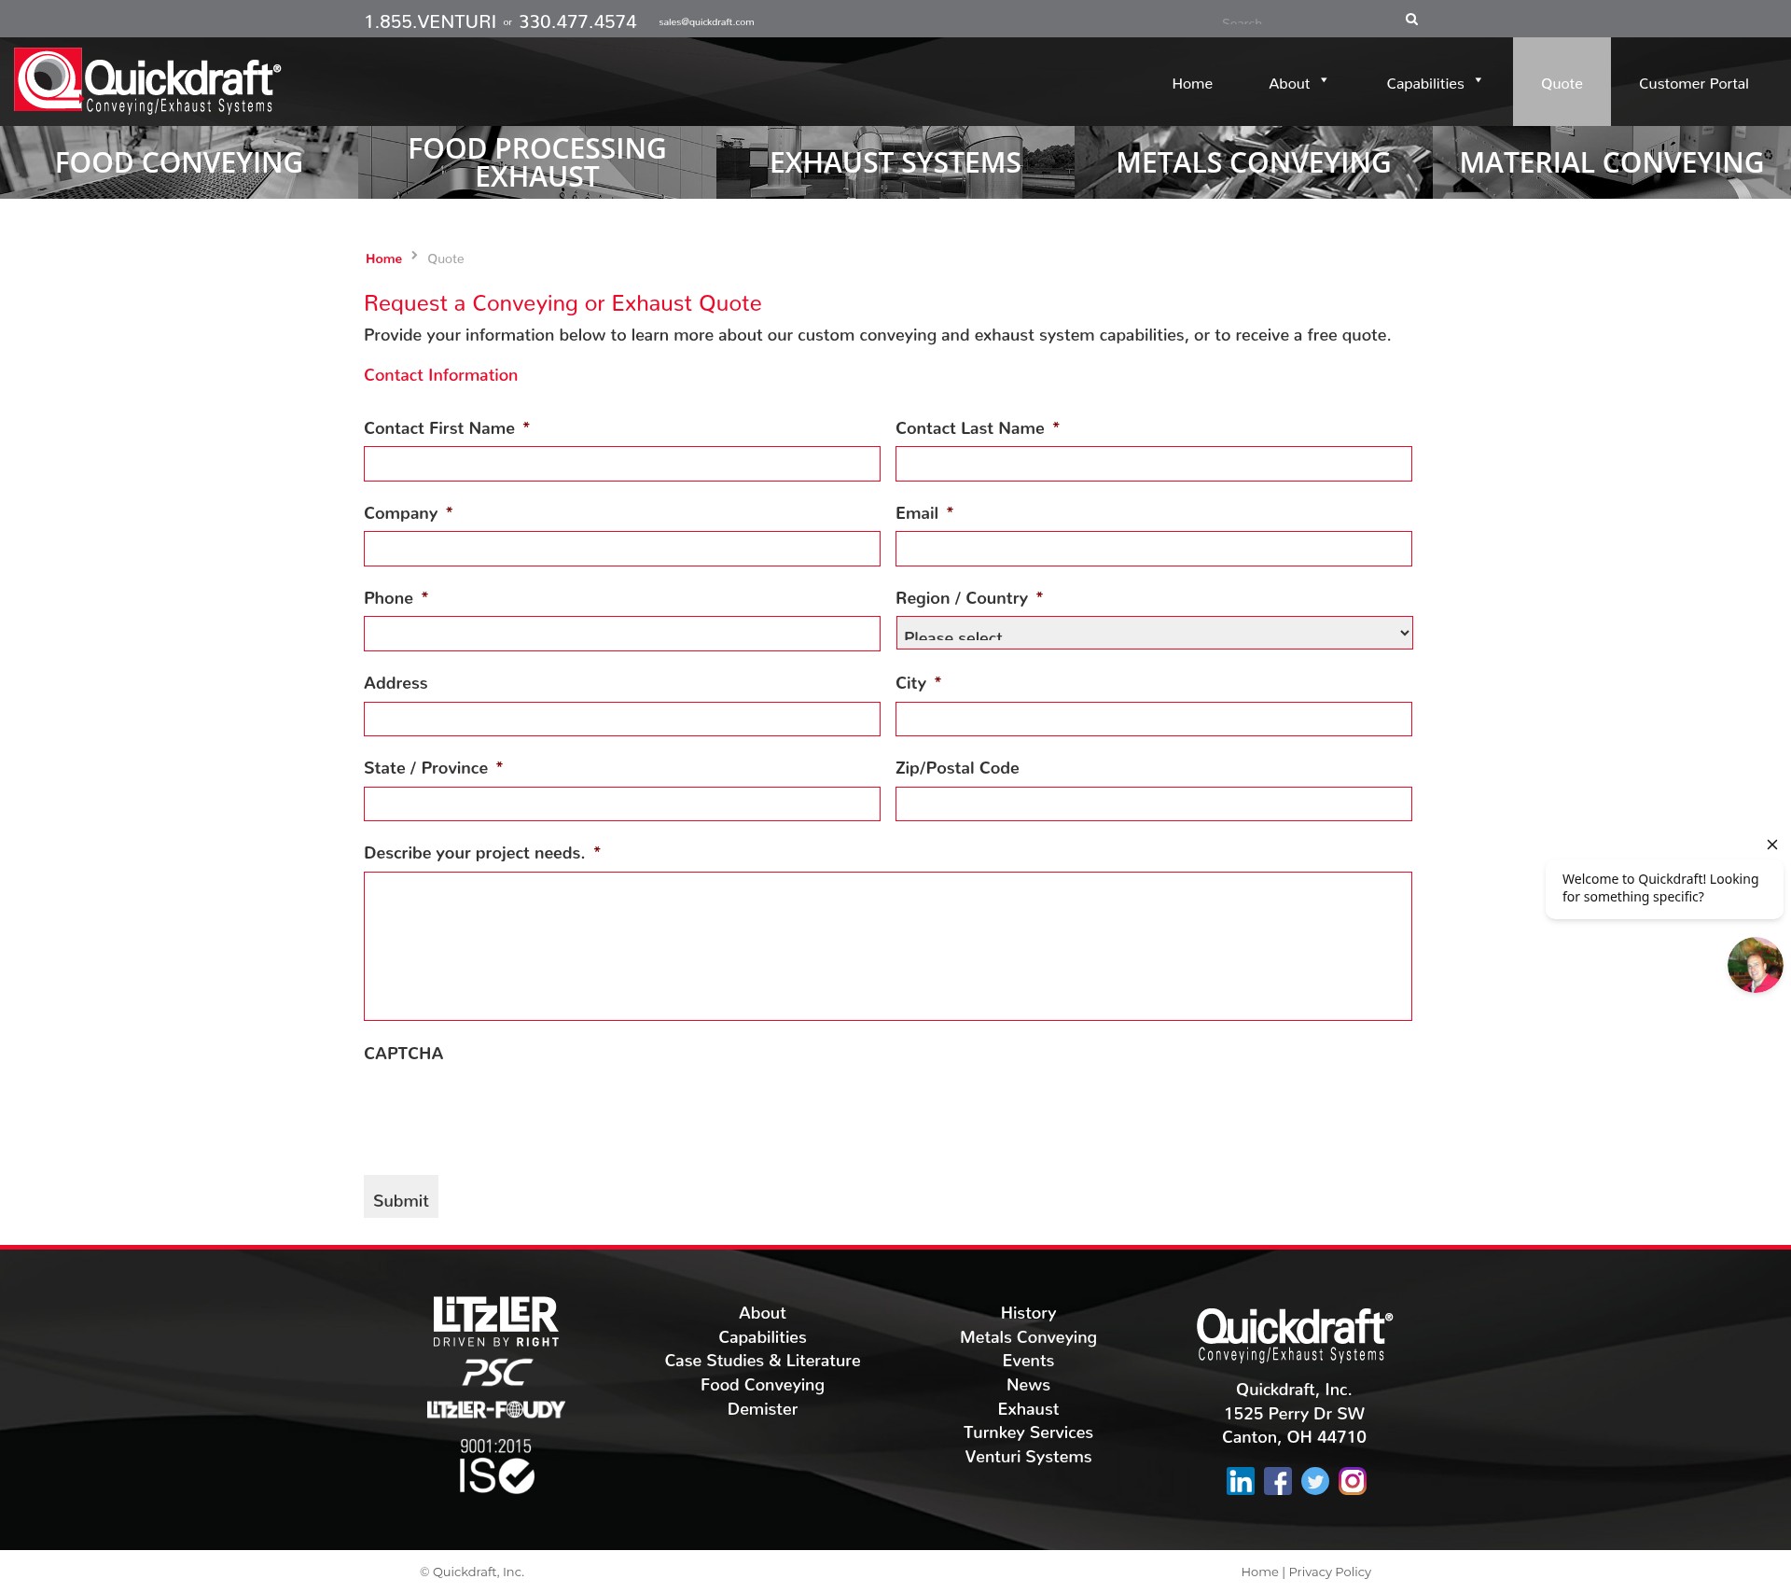The width and height of the screenshot is (1791, 1593).
Task: Click the sales@quickdraft.com email link
Action: coord(706,22)
